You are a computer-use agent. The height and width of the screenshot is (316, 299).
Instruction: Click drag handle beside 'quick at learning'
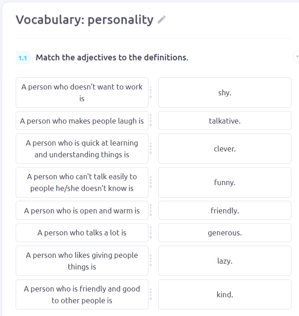(x=151, y=149)
